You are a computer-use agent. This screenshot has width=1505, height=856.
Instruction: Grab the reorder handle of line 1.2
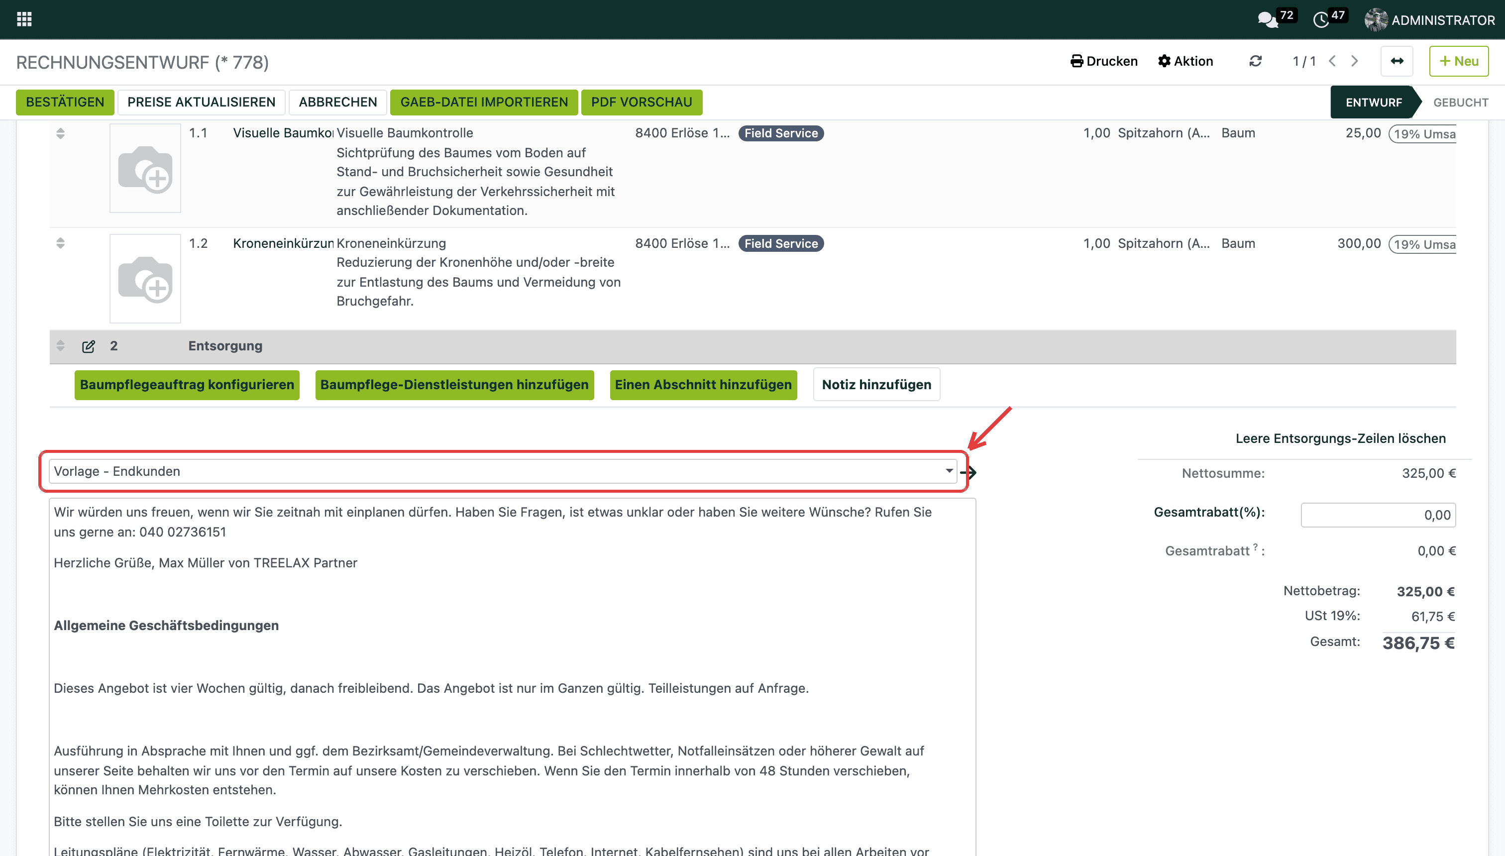click(61, 243)
